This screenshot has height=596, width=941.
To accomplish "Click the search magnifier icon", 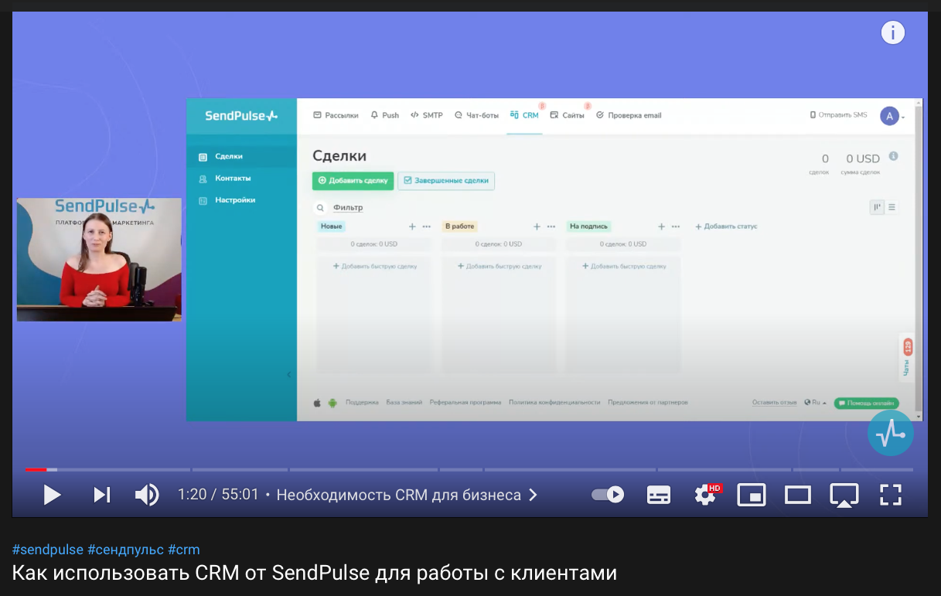I will pyautogui.click(x=319, y=208).
